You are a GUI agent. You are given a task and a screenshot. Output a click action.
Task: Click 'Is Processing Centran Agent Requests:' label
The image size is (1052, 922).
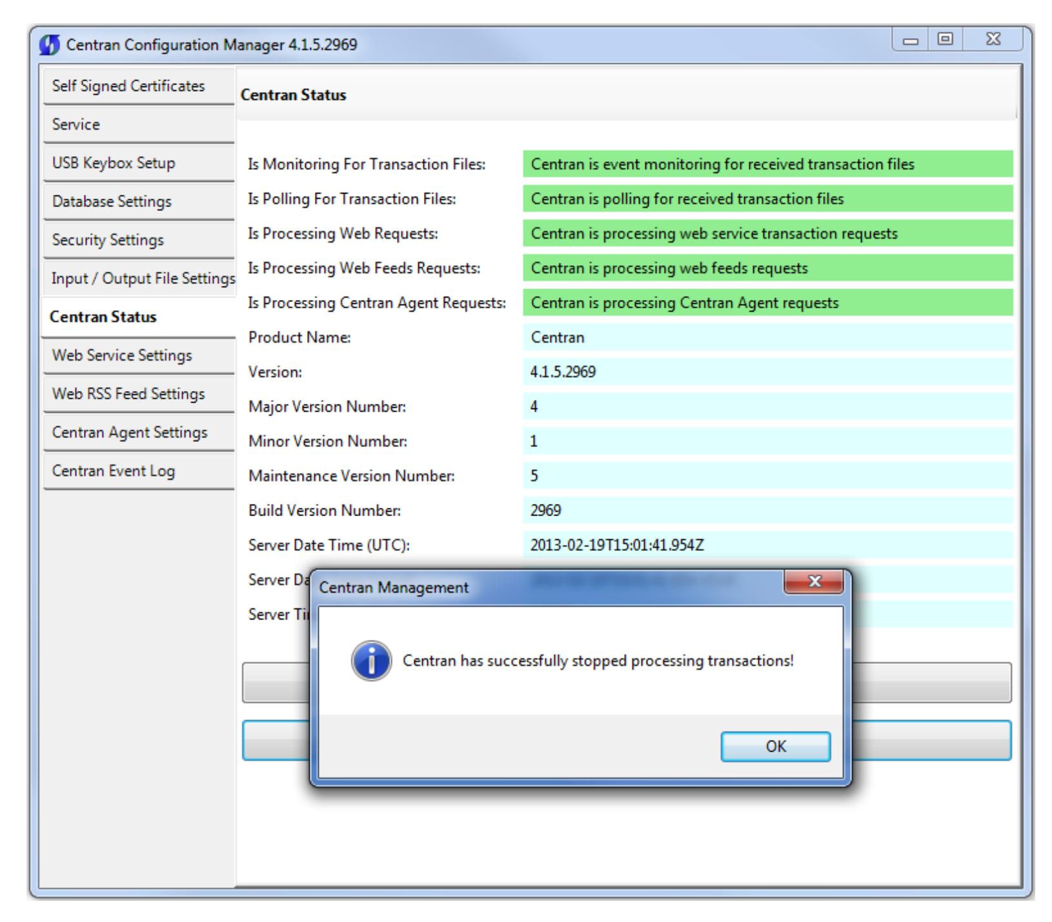378,303
